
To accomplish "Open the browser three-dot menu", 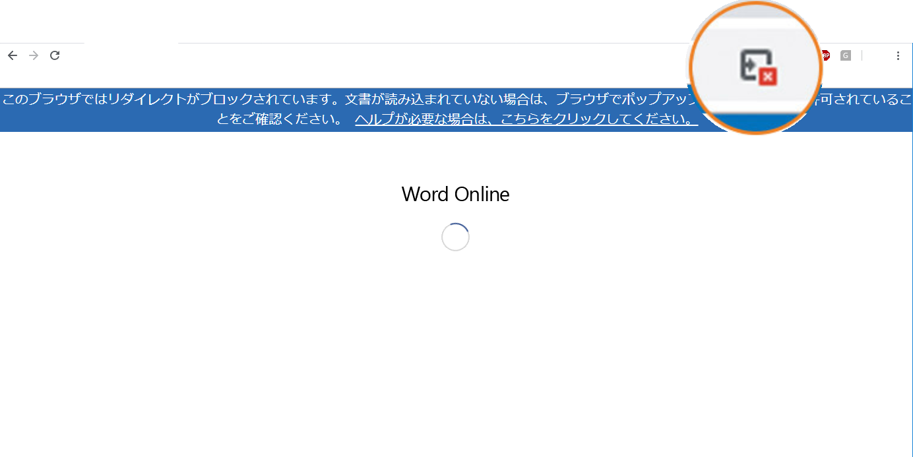I will click(898, 55).
